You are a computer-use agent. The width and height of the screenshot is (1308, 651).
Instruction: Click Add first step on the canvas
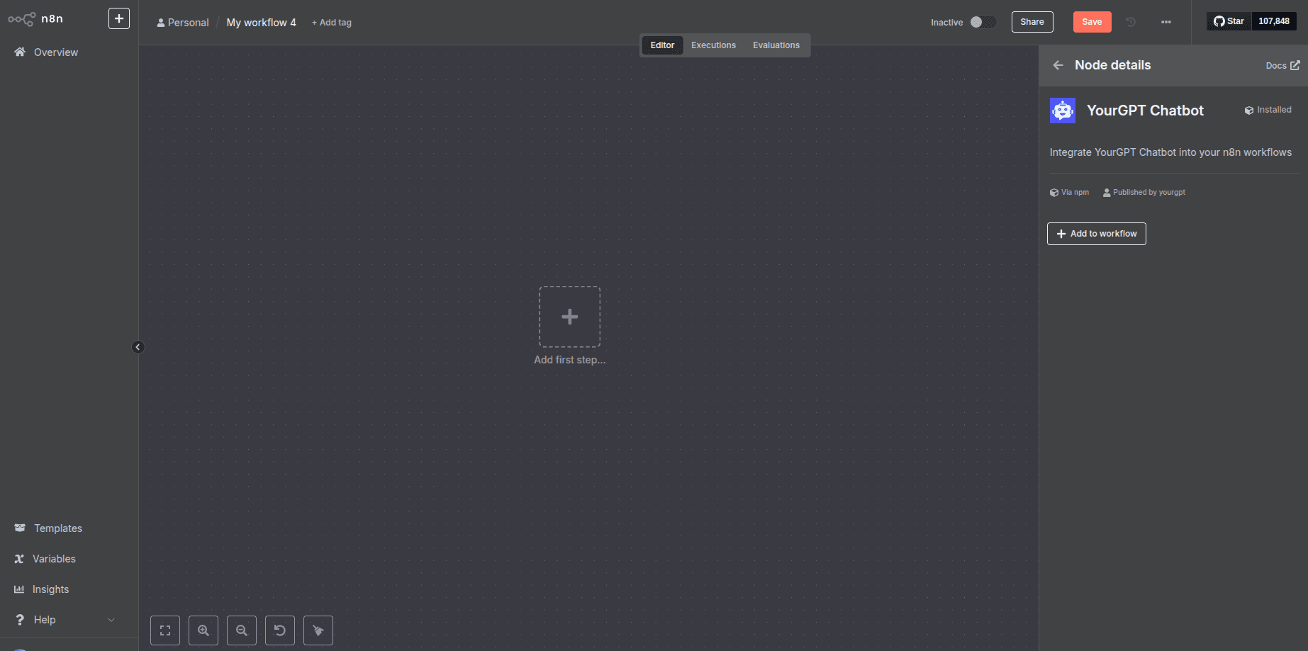coord(569,317)
